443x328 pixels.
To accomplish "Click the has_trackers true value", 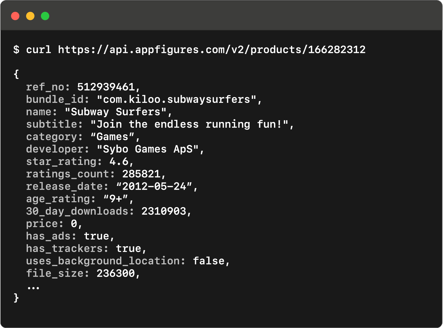I will point(128,248).
